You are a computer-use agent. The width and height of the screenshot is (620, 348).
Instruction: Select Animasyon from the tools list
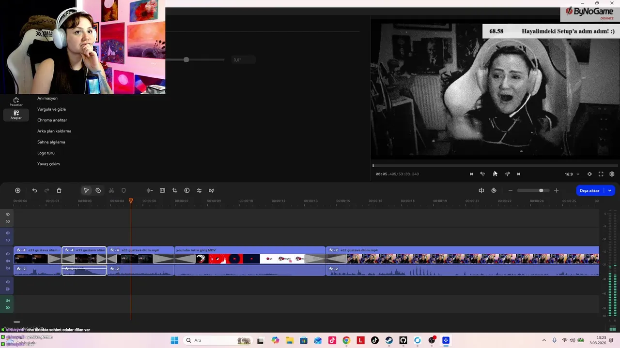tap(47, 98)
